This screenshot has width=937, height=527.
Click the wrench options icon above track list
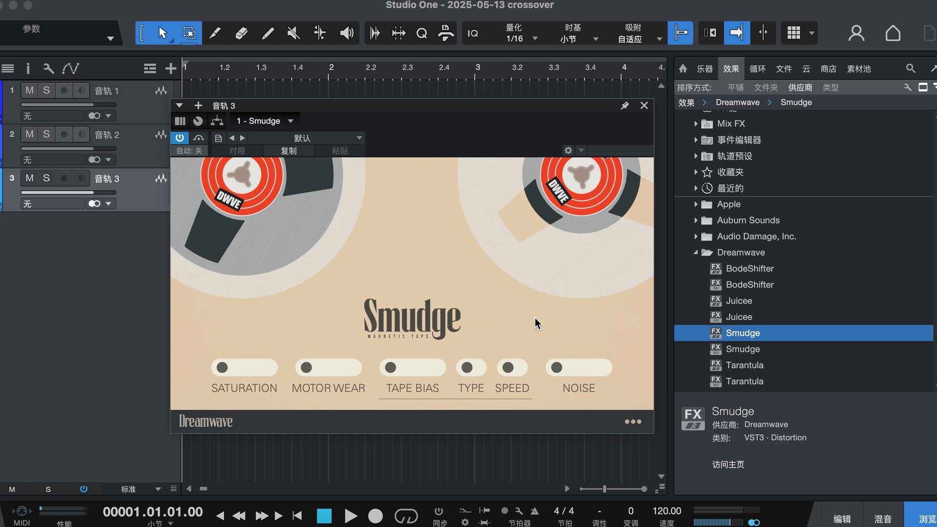(x=48, y=68)
